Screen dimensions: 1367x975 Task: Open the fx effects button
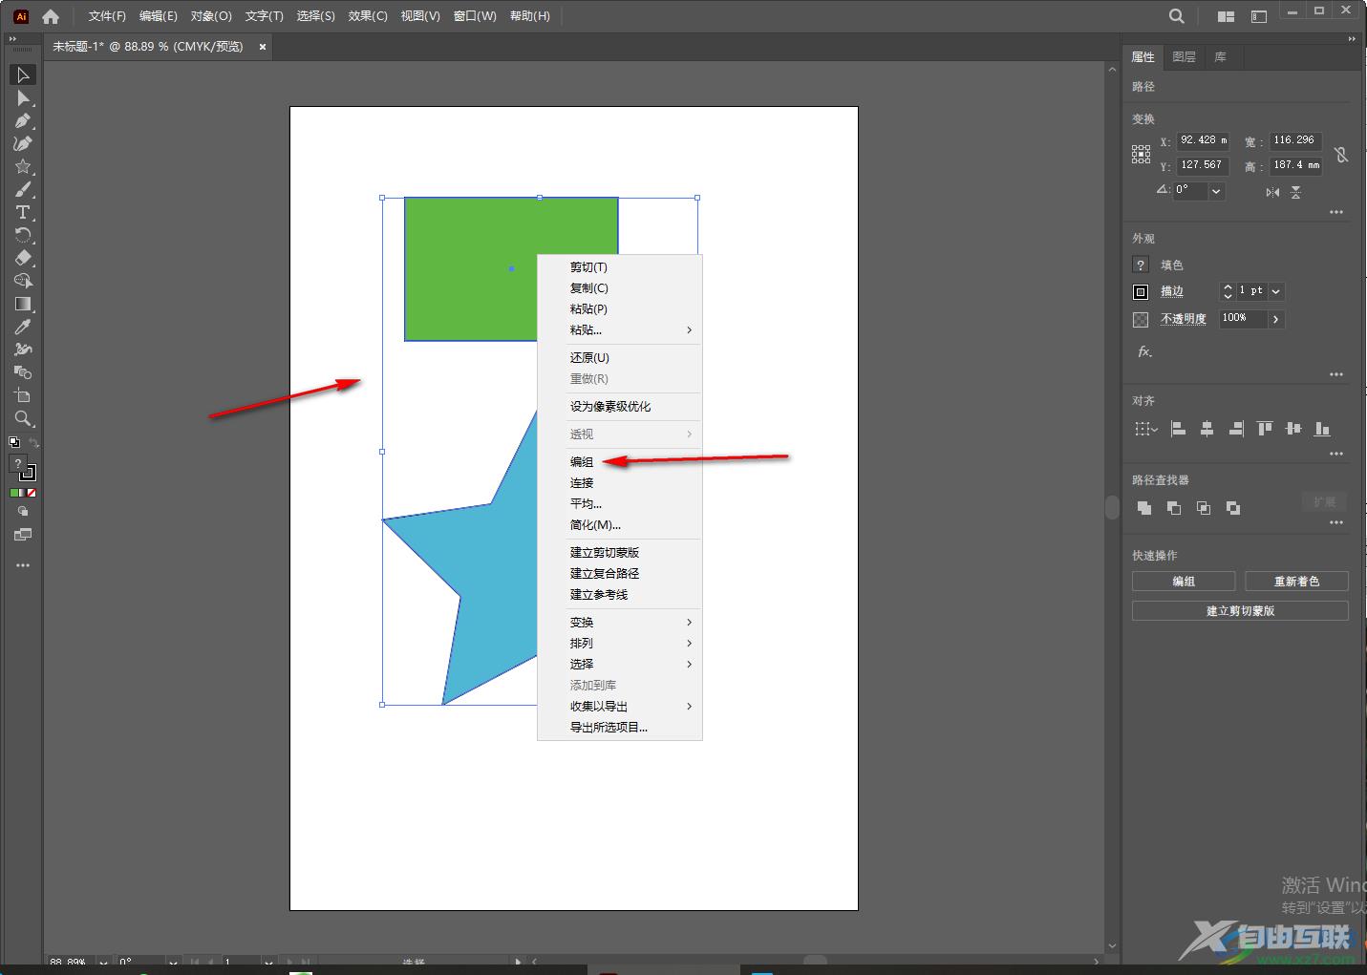(1144, 351)
